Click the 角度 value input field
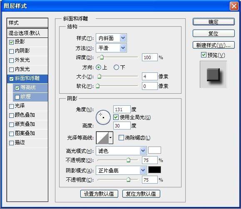This screenshot has width=241, height=209. 122,109
